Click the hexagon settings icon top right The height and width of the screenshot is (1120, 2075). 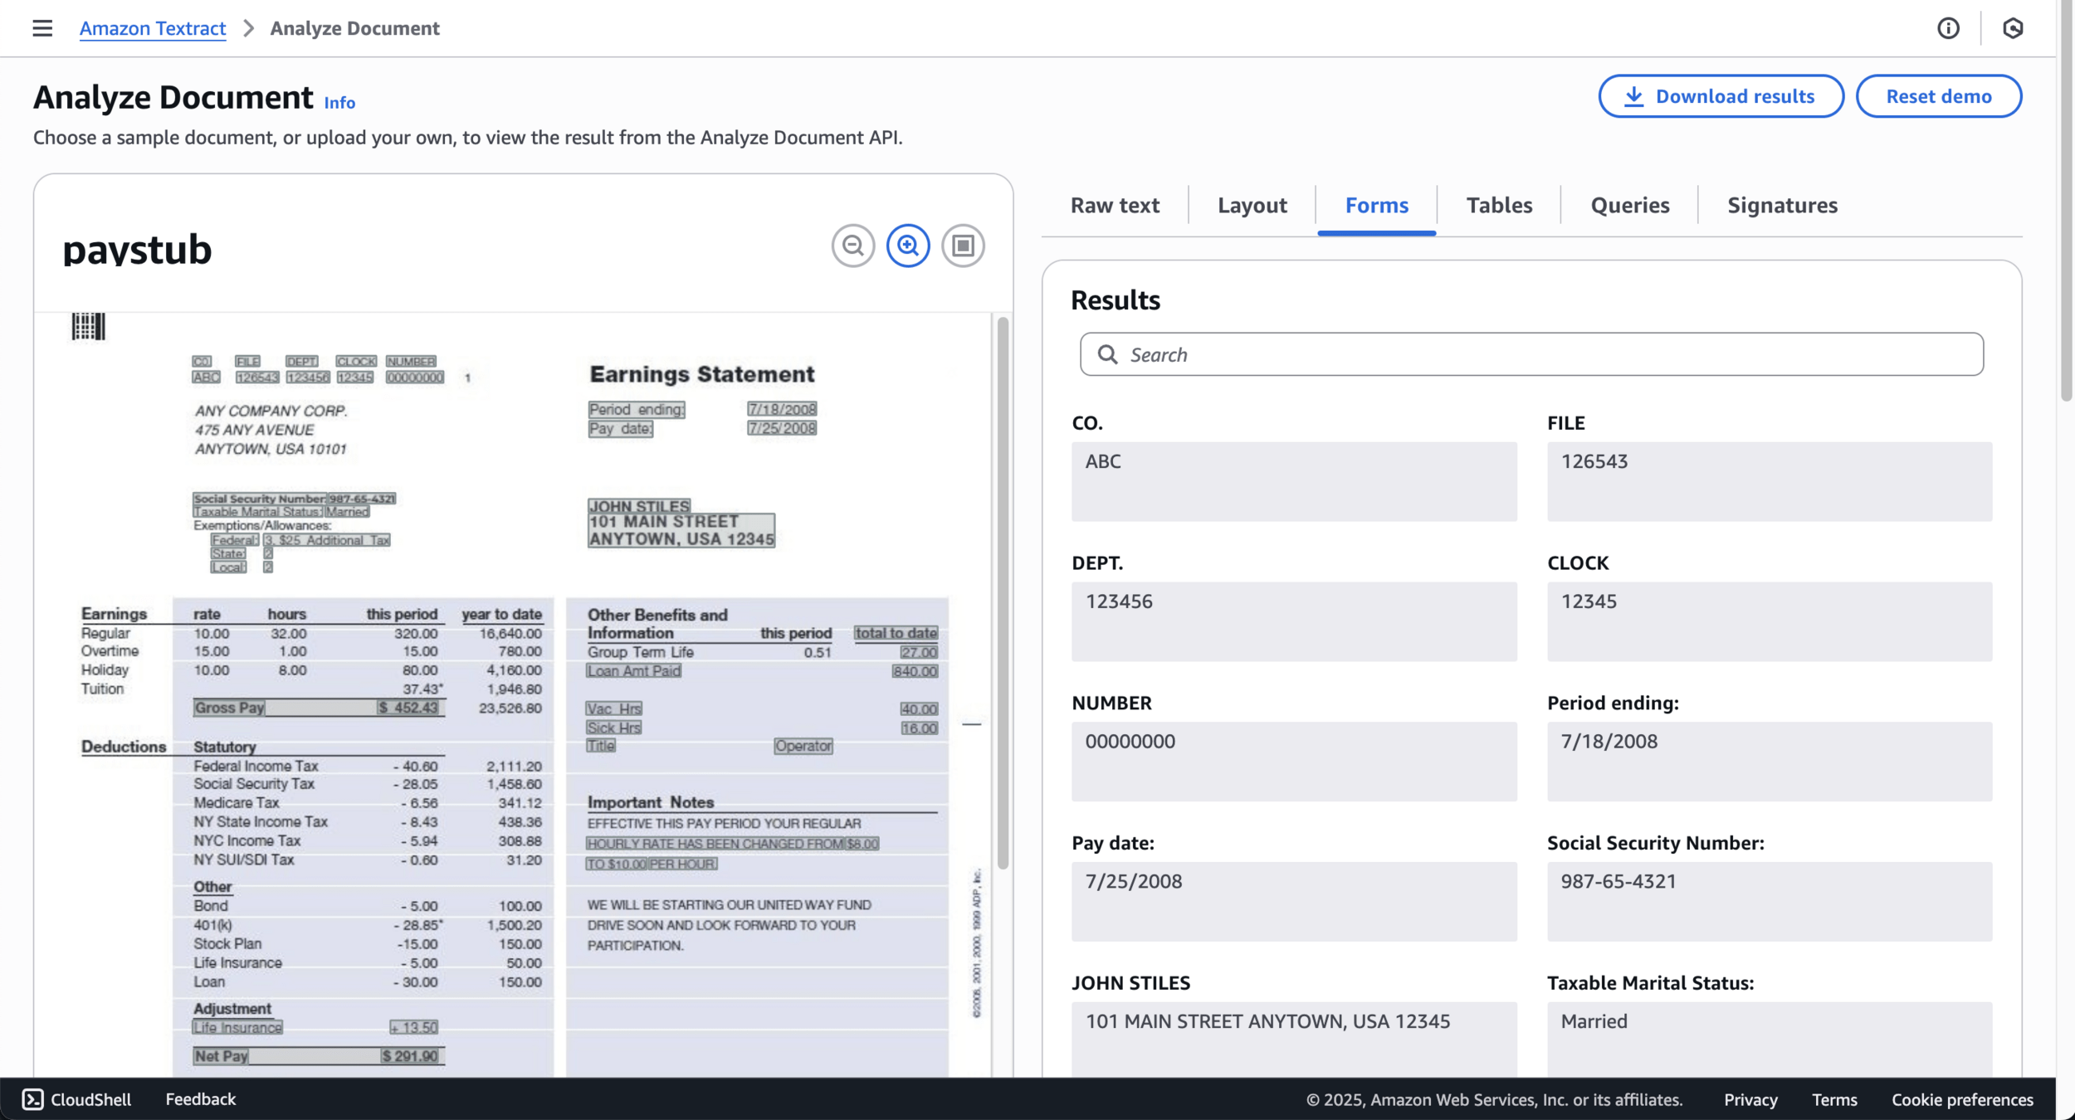point(2012,28)
